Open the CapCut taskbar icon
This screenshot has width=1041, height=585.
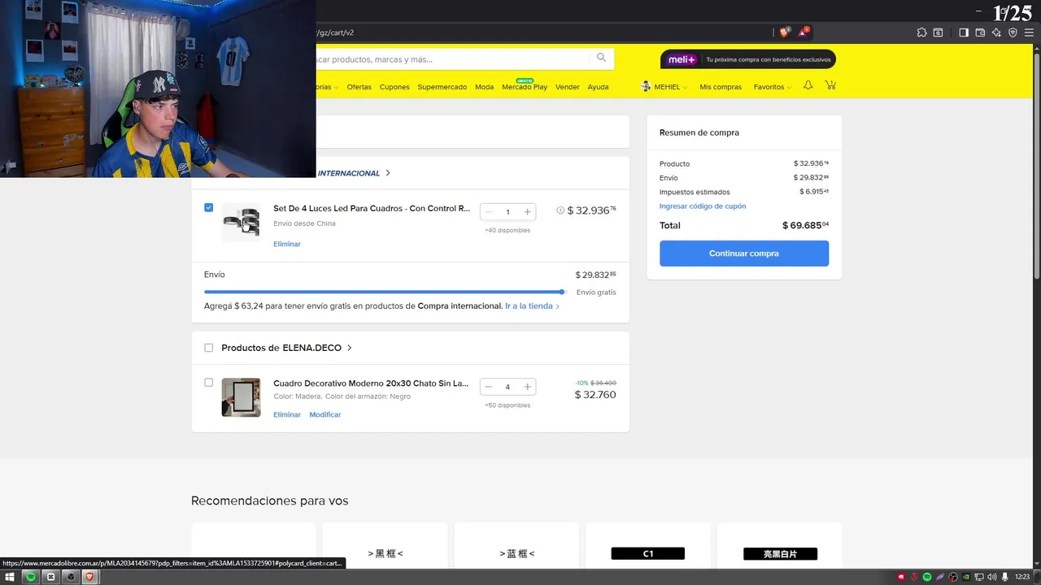click(x=50, y=577)
